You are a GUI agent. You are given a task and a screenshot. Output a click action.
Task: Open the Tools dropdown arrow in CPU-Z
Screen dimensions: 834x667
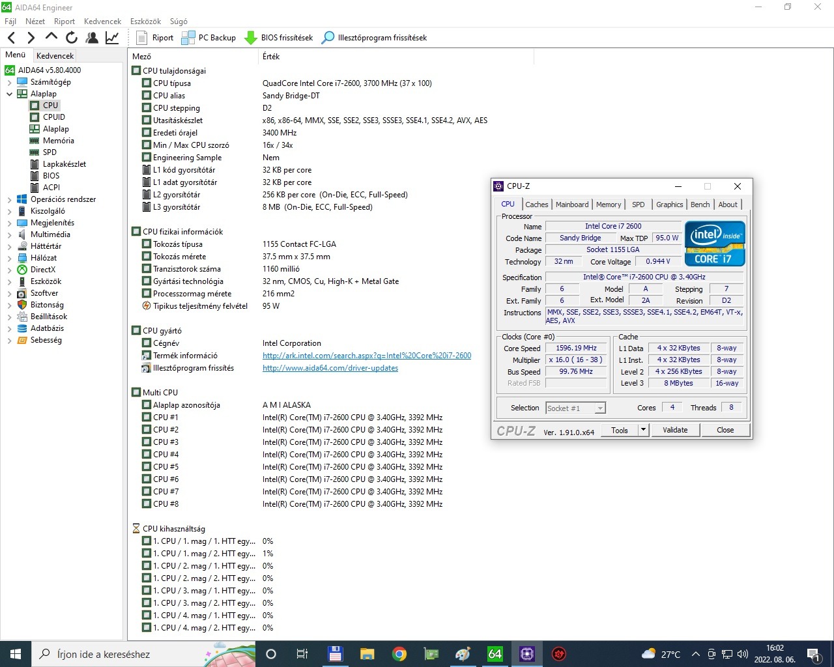643,430
